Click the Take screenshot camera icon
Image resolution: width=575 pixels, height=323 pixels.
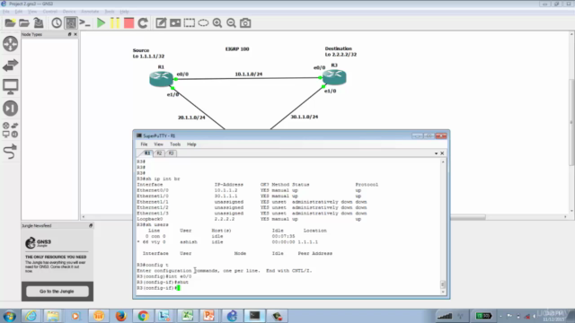[245, 23]
